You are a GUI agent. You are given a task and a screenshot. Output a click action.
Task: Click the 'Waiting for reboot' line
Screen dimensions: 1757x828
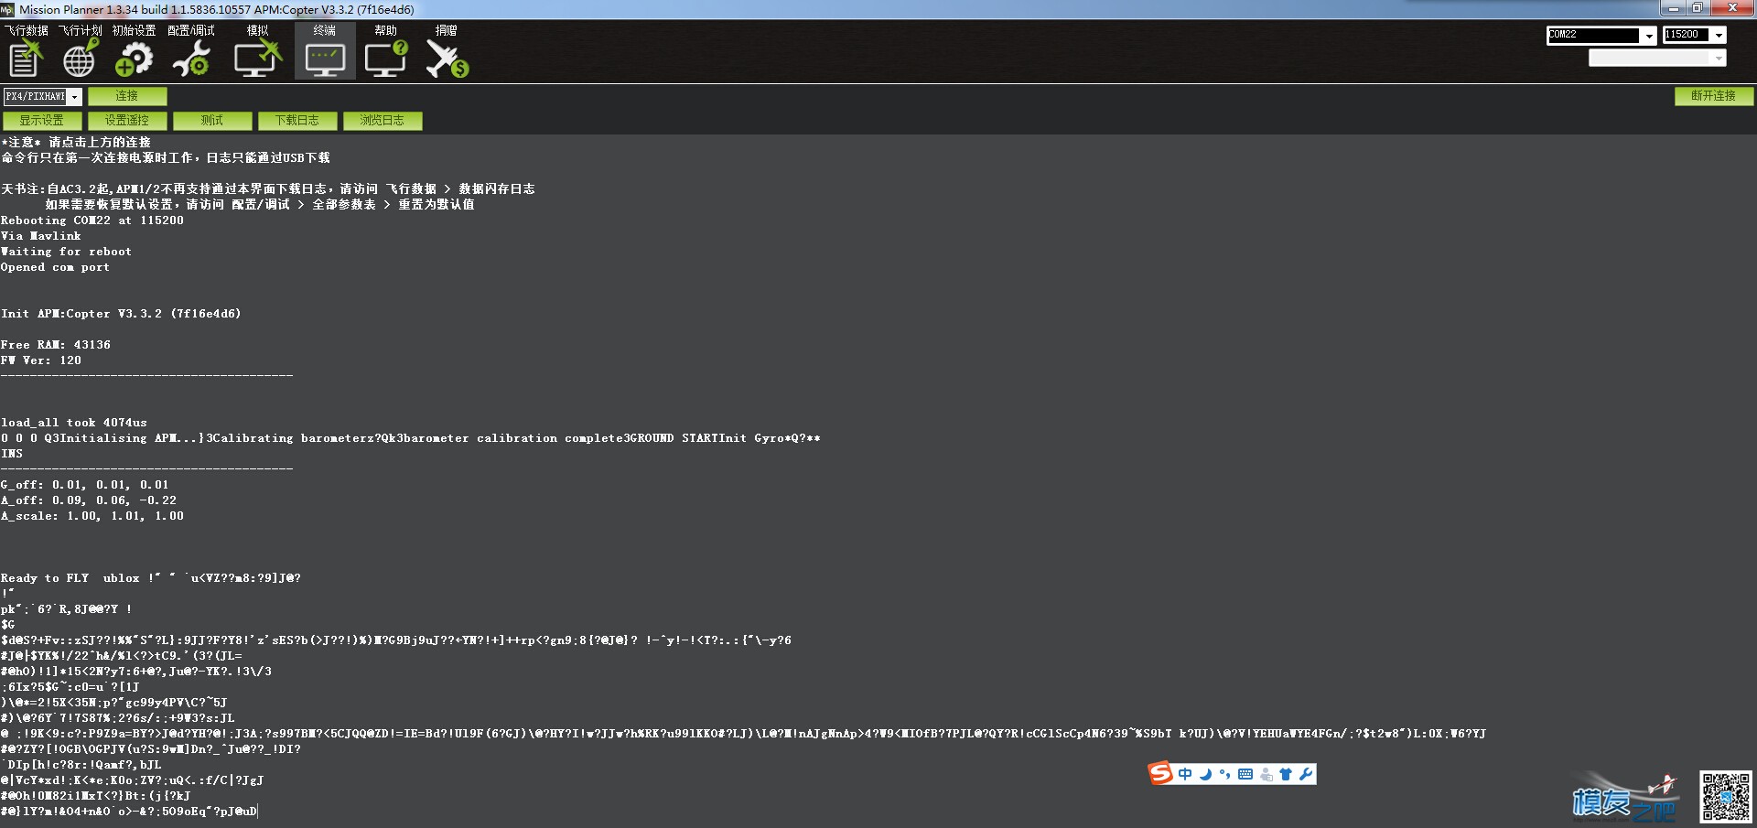pyautogui.click(x=66, y=252)
